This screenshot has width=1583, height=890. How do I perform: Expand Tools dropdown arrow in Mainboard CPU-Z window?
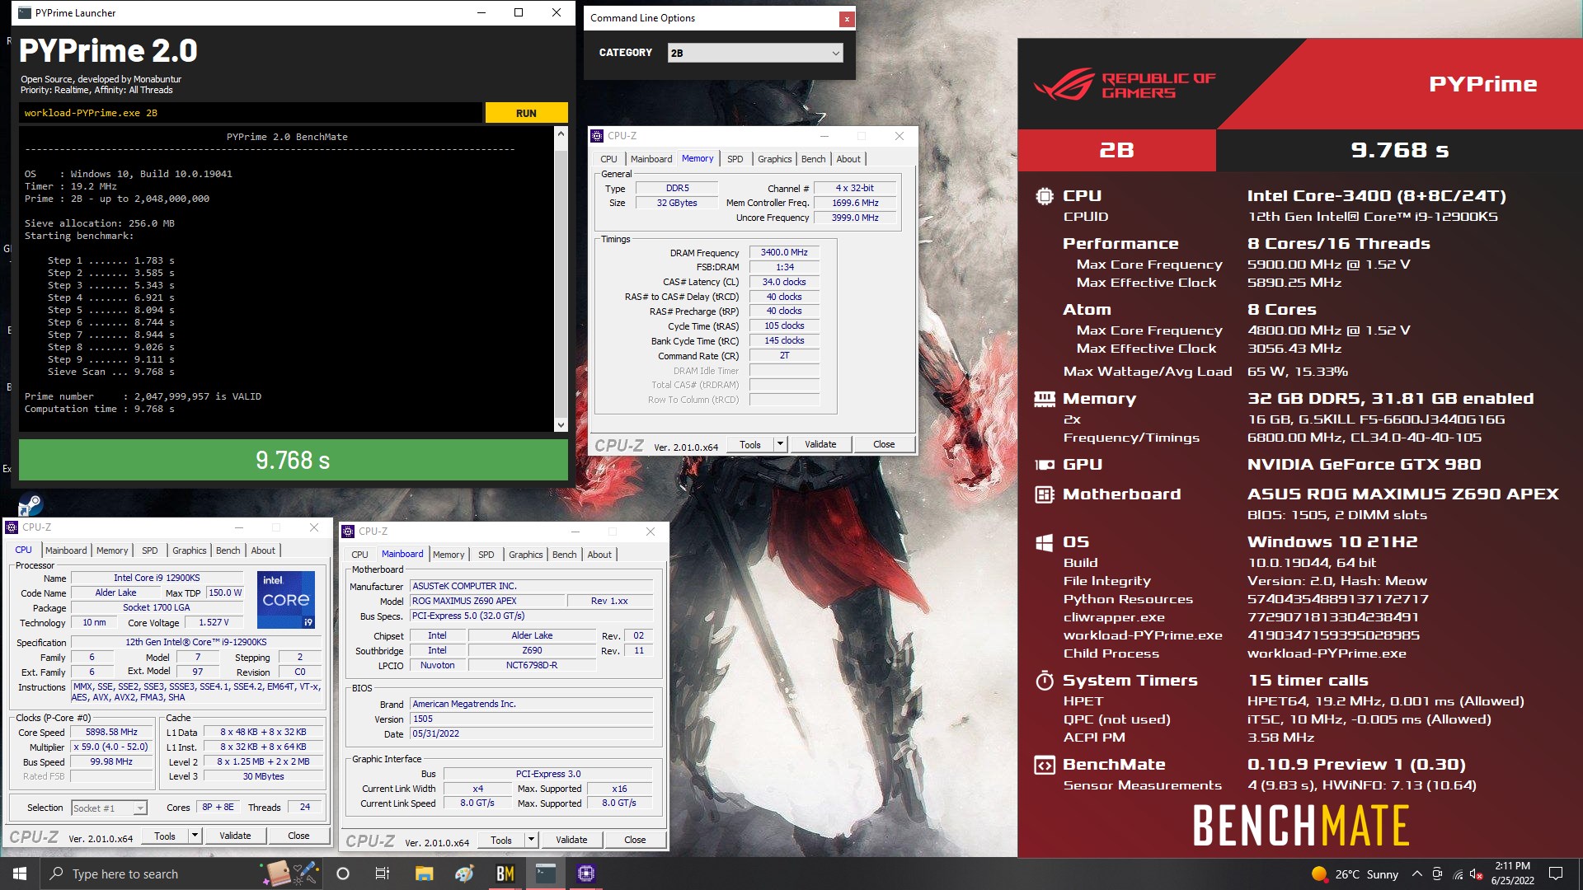pyautogui.click(x=531, y=840)
